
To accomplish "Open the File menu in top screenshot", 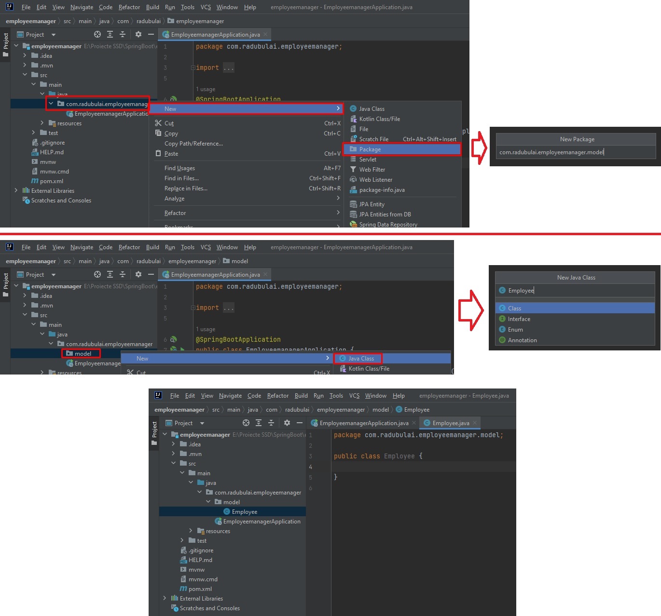I will pyautogui.click(x=26, y=7).
